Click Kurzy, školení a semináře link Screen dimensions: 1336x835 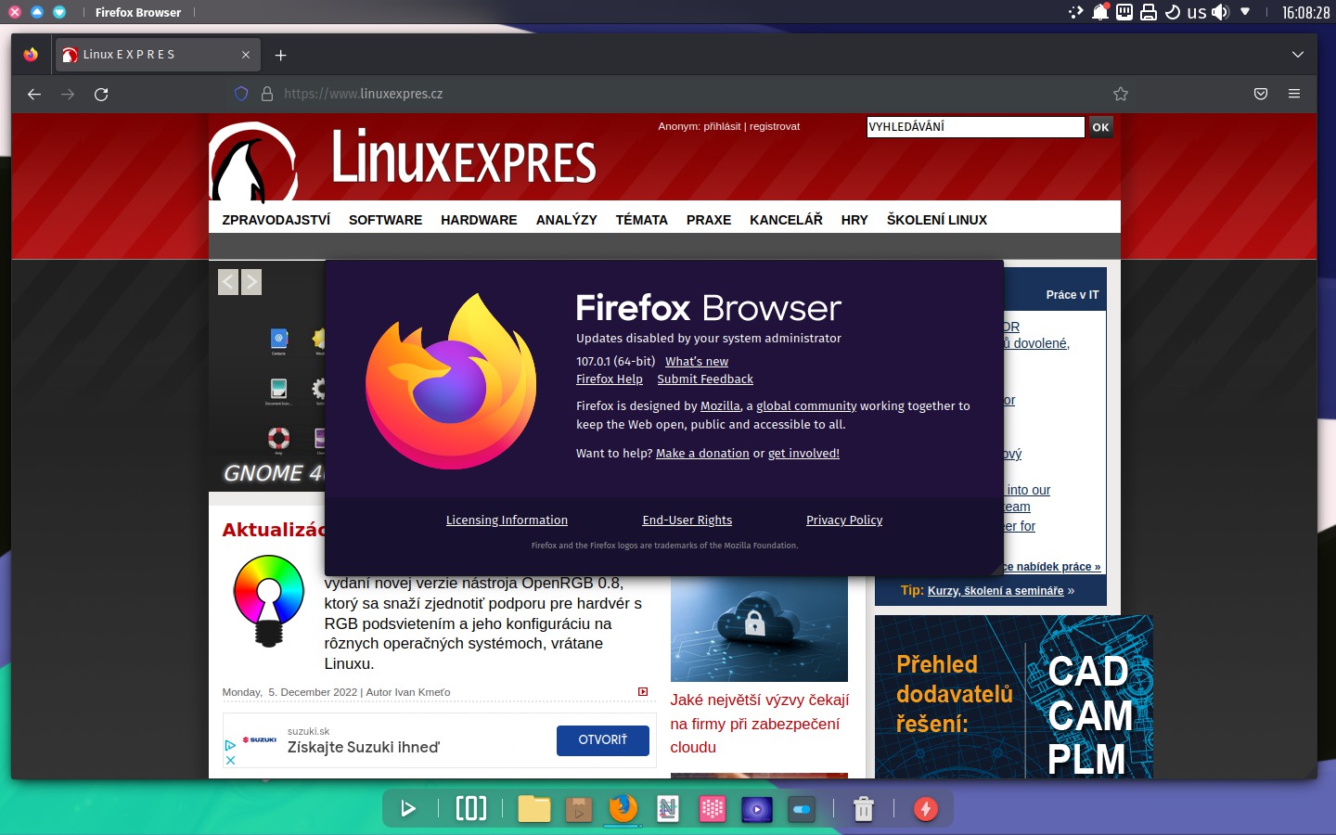(x=996, y=591)
